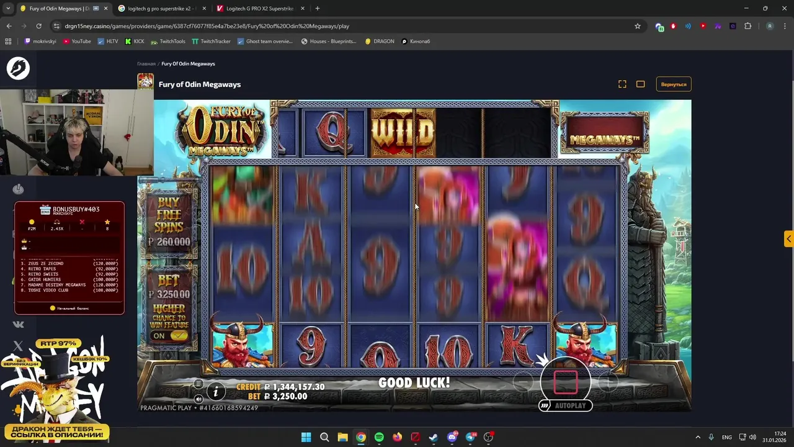Open File Explorer from taskbar
The height and width of the screenshot is (447, 794).
pyautogui.click(x=342, y=437)
